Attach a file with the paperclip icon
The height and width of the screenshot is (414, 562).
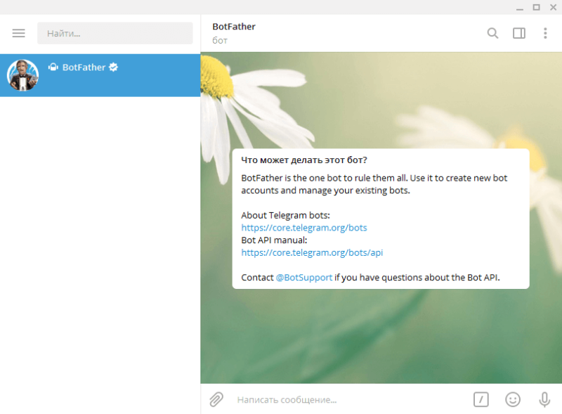[x=216, y=399]
